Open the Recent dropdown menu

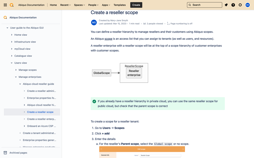(65, 5)
